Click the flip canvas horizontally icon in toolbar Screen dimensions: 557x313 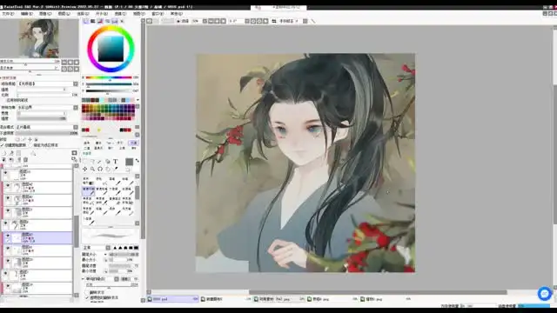(x=274, y=21)
